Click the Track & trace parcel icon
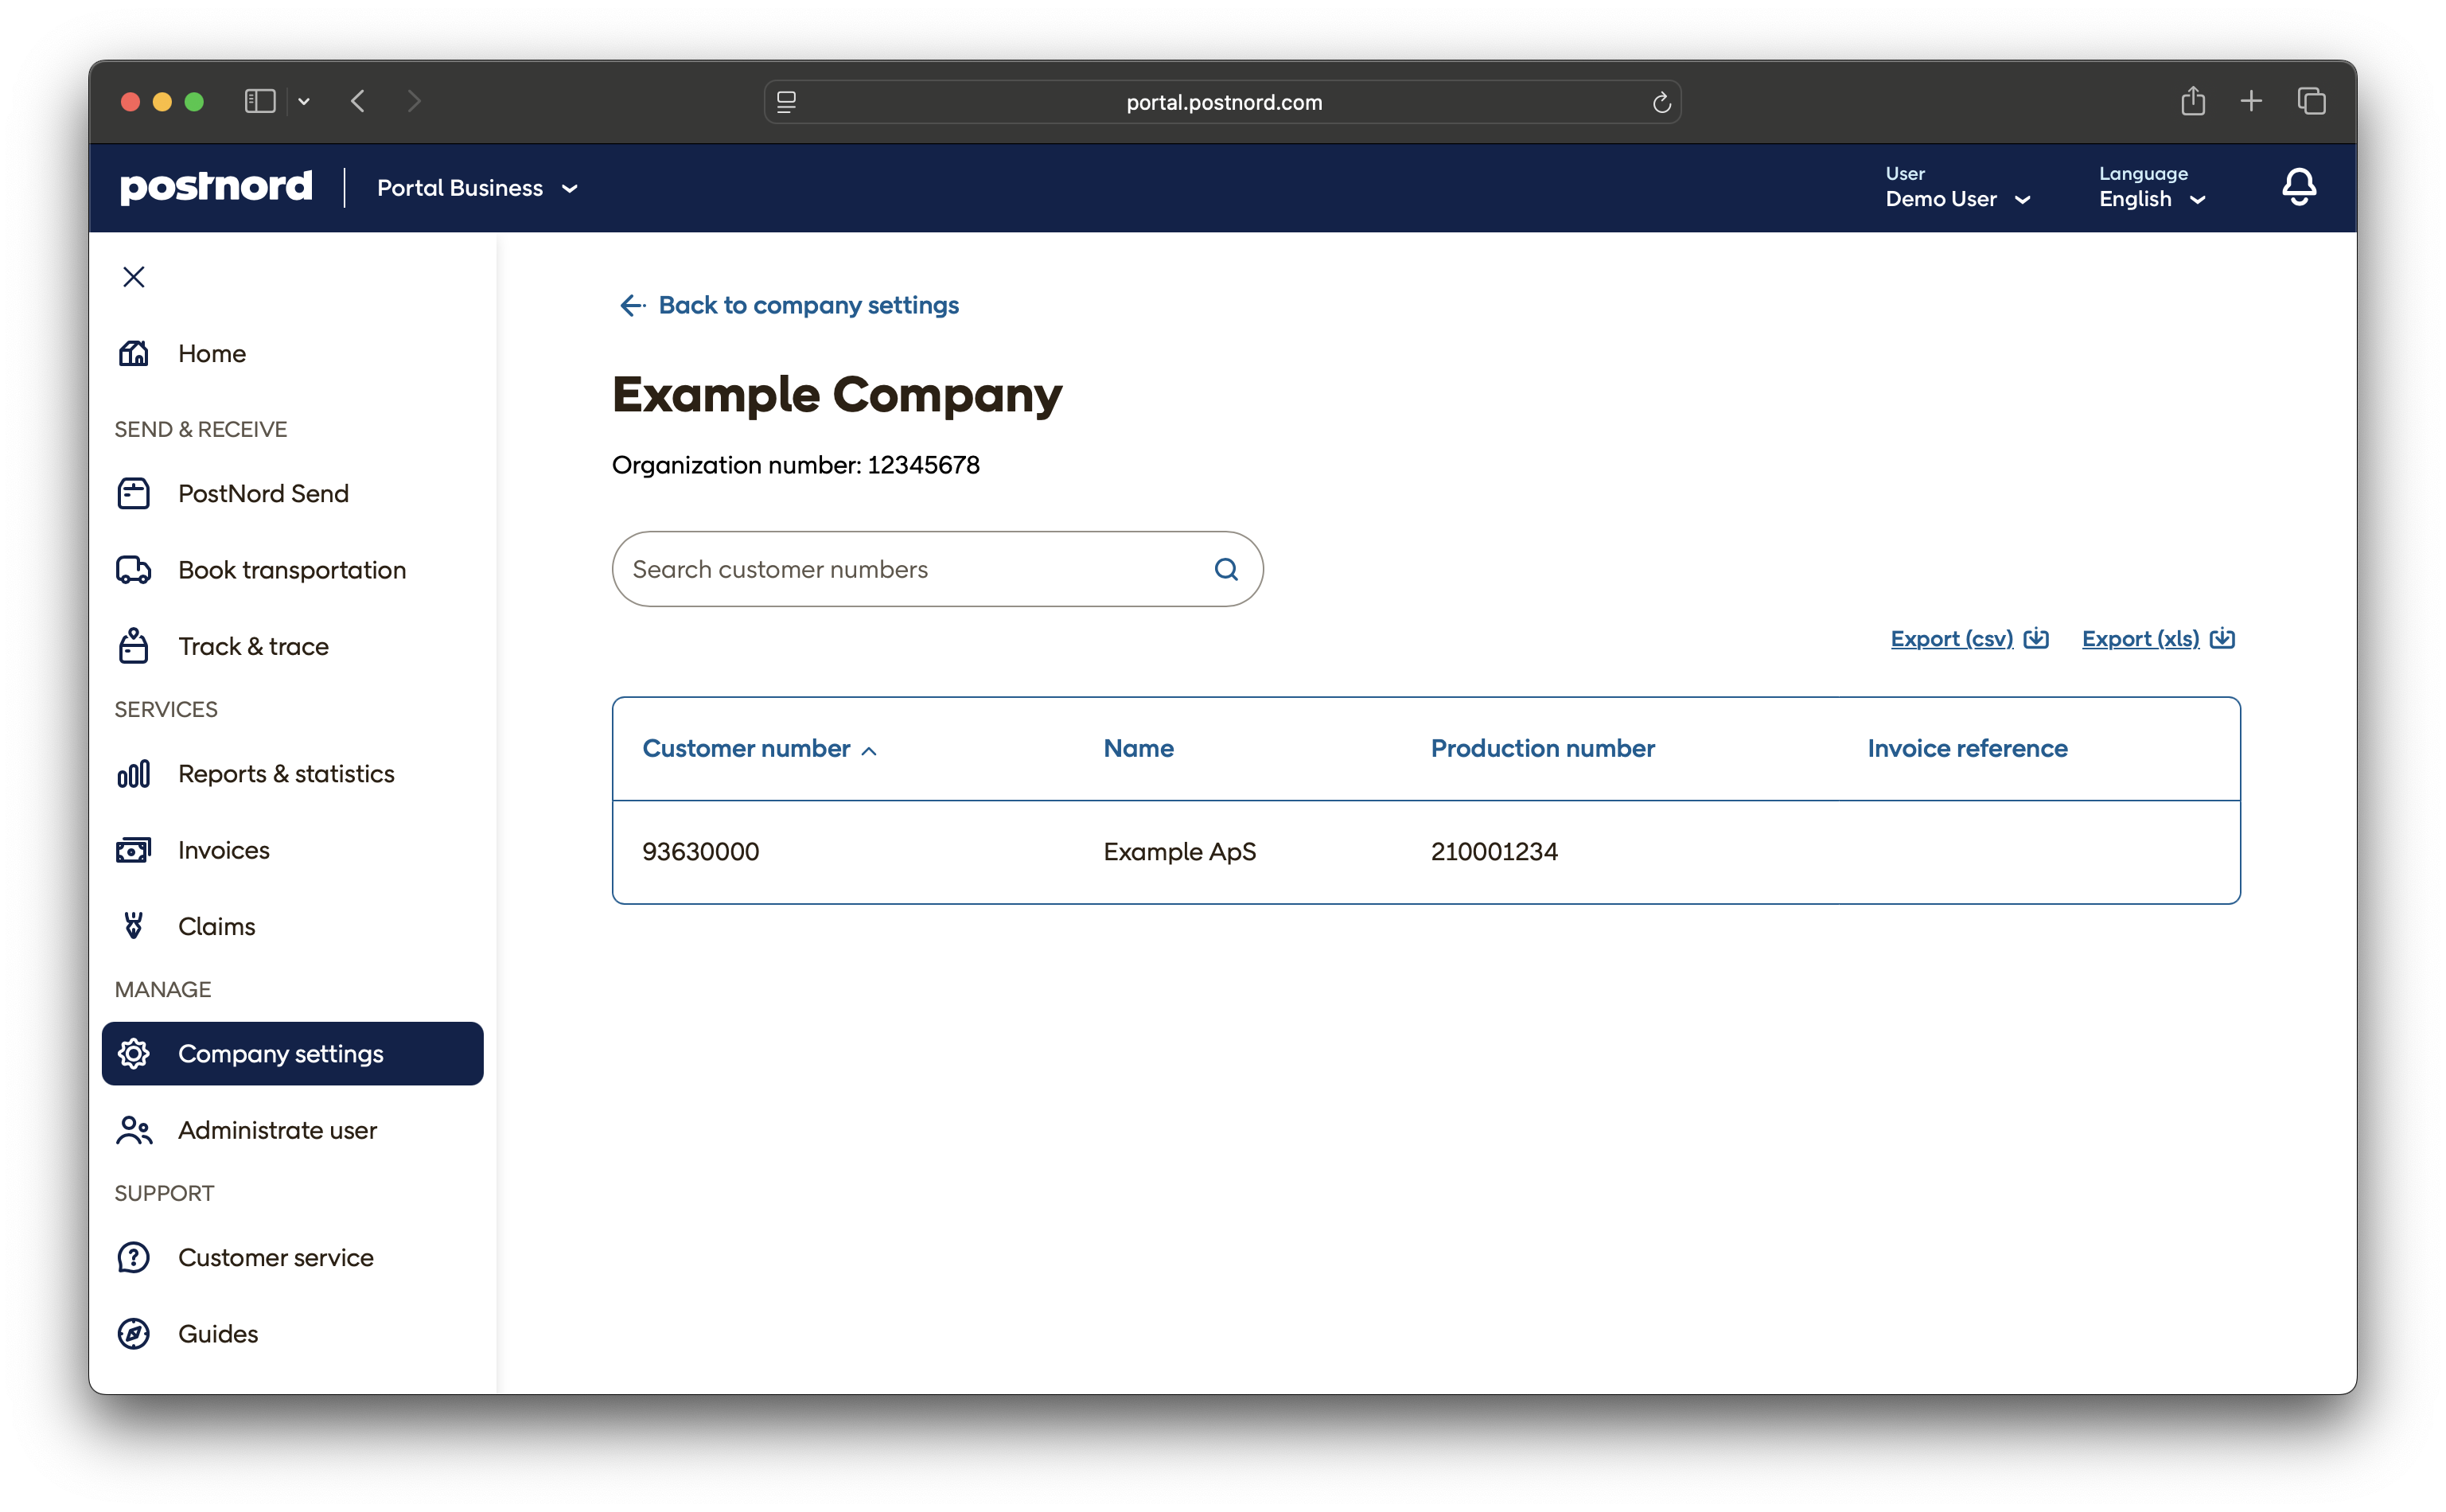 (x=134, y=646)
